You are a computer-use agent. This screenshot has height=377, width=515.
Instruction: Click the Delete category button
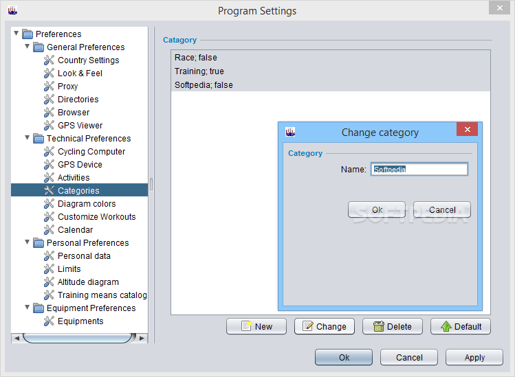coord(393,326)
